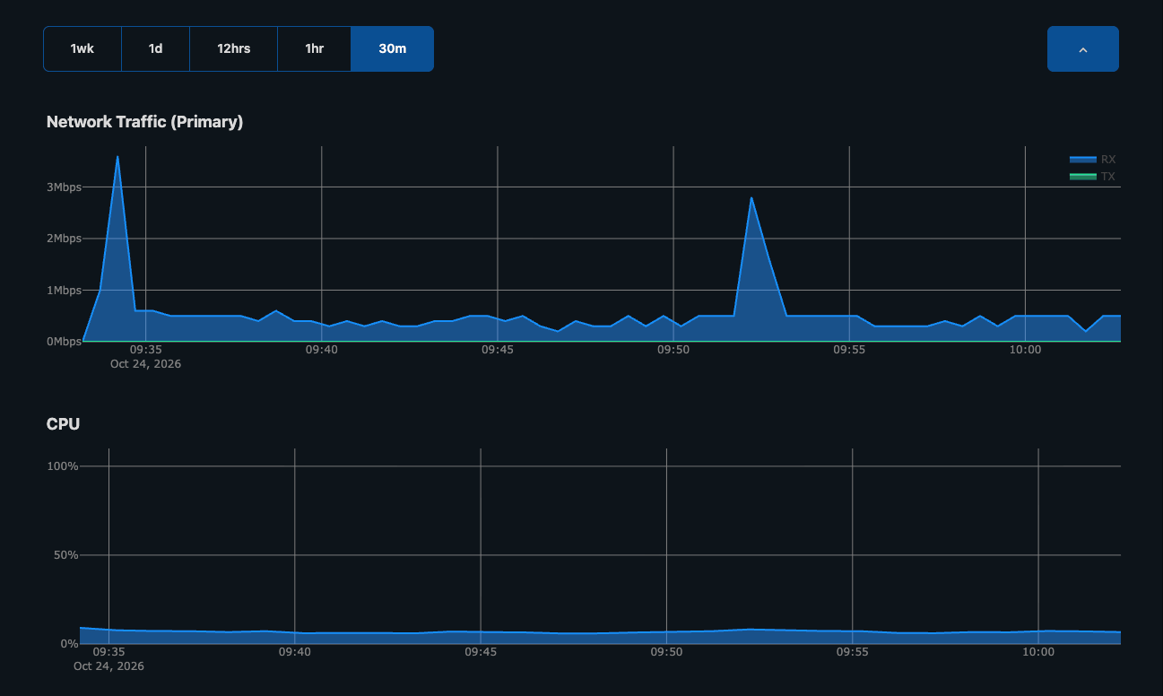Click the Oct 24, 2026 date under CPU chart
This screenshot has width=1163, height=696.
tap(108, 666)
